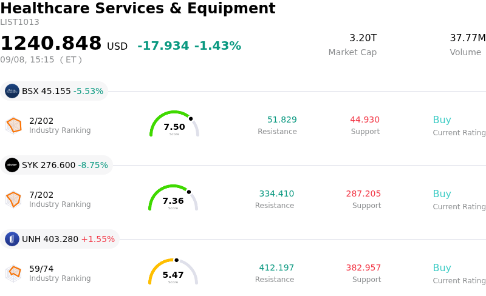The height and width of the screenshot is (296, 486).
Task: Open the BSX 45.155 stock chip
Action: click(54, 91)
